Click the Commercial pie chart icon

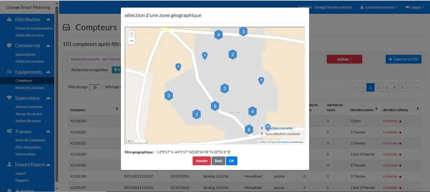tap(9, 46)
